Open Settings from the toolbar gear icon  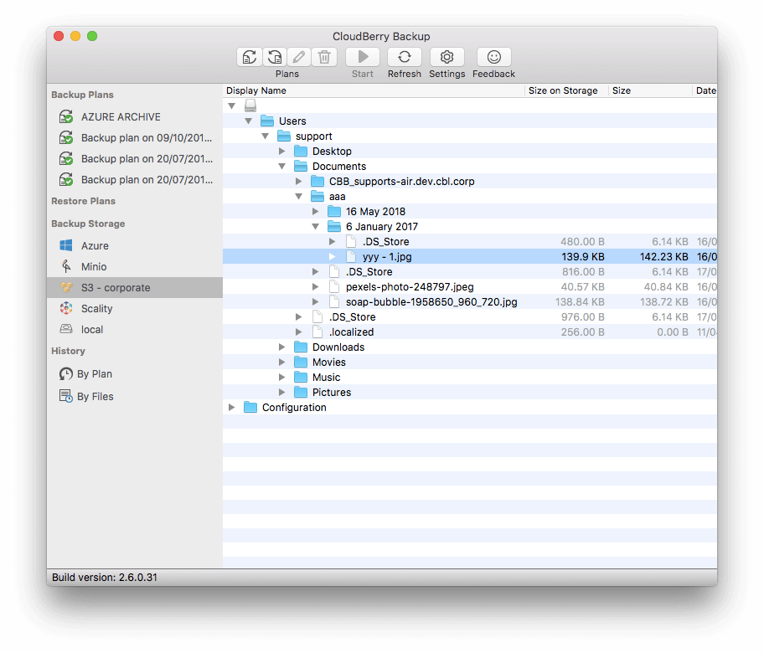click(447, 56)
